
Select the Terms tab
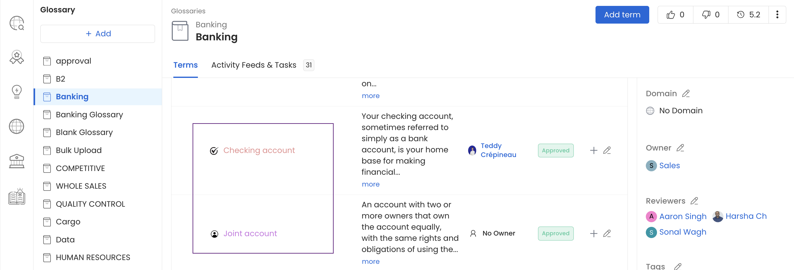coord(185,65)
